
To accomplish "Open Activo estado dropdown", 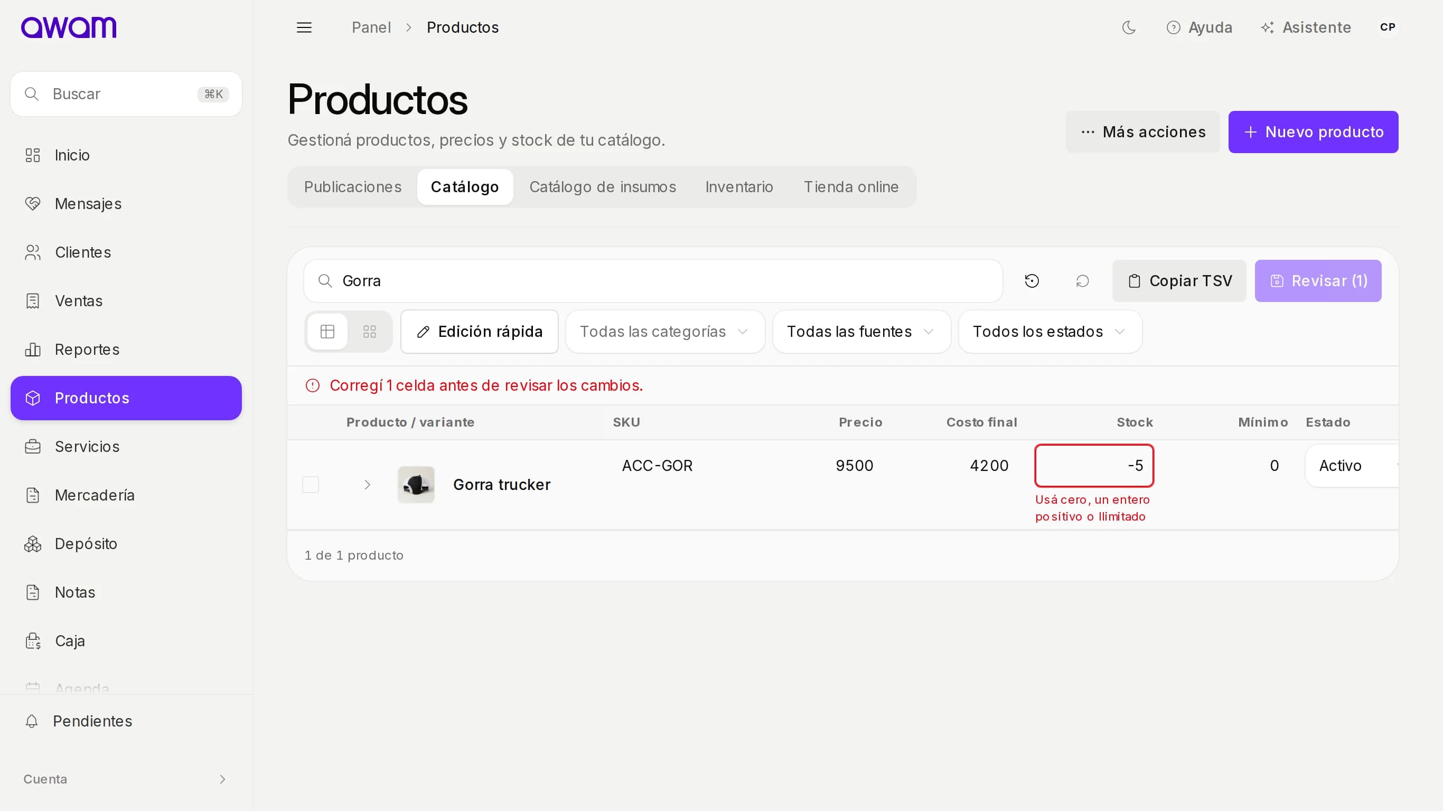I will 1352,466.
